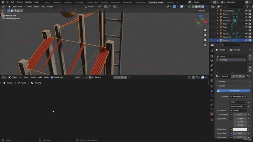Switch perspective/orthographic grid icon
The width and height of the screenshot is (253, 142).
(x=205, y=45)
